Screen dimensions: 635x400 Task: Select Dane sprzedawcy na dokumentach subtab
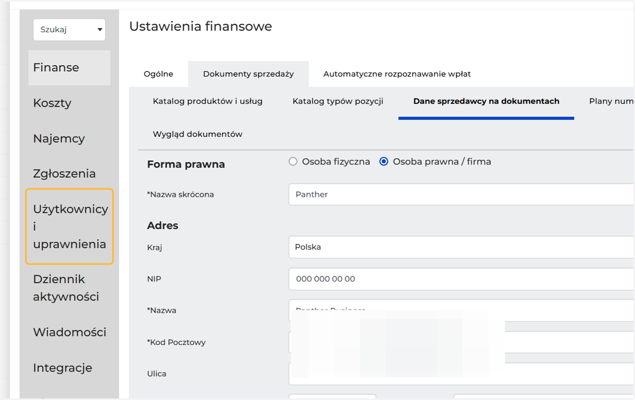[486, 101]
